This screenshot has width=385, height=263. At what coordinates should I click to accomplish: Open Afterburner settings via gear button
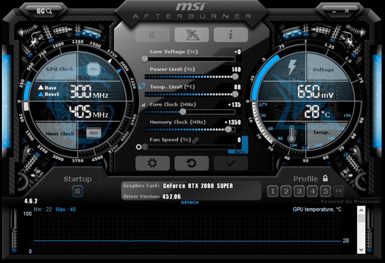click(x=152, y=163)
